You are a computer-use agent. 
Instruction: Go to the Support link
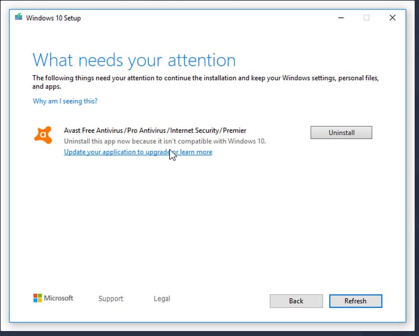click(x=111, y=298)
